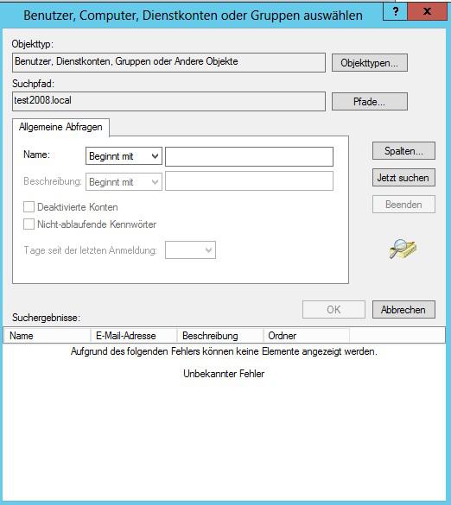The image size is (451, 505).
Task: Click into the Name text field
Action: pos(249,156)
